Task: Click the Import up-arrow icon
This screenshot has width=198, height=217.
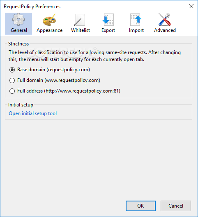Action: point(136,20)
